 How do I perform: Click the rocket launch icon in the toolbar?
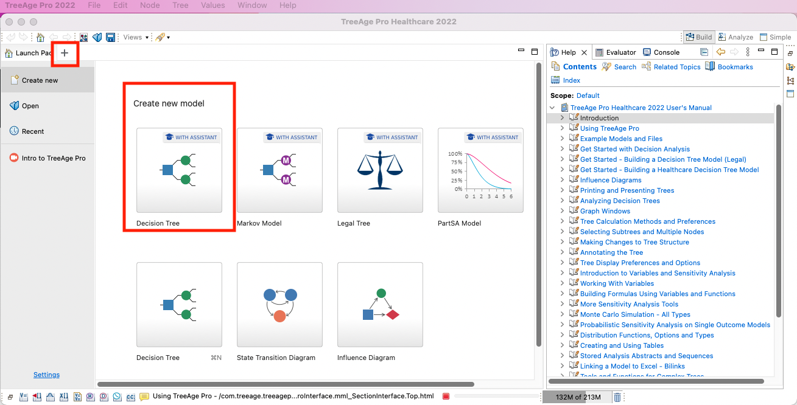click(160, 37)
